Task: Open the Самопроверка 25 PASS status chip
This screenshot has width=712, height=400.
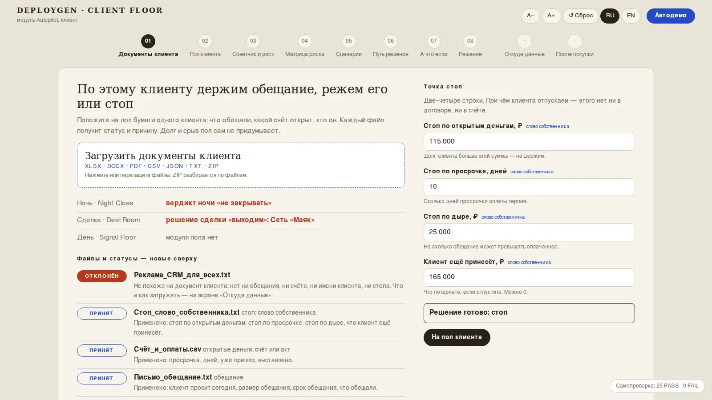Action: click(657, 386)
